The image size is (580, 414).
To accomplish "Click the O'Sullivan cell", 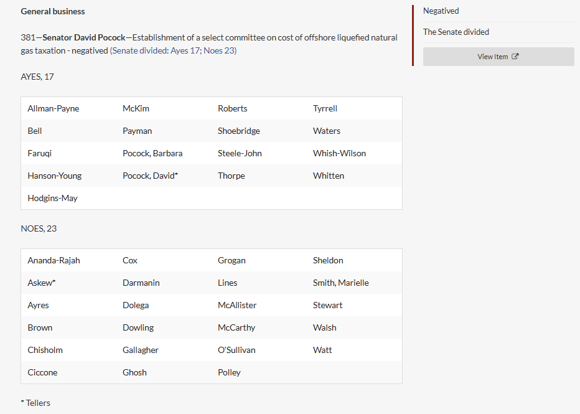I will coord(236,350).
